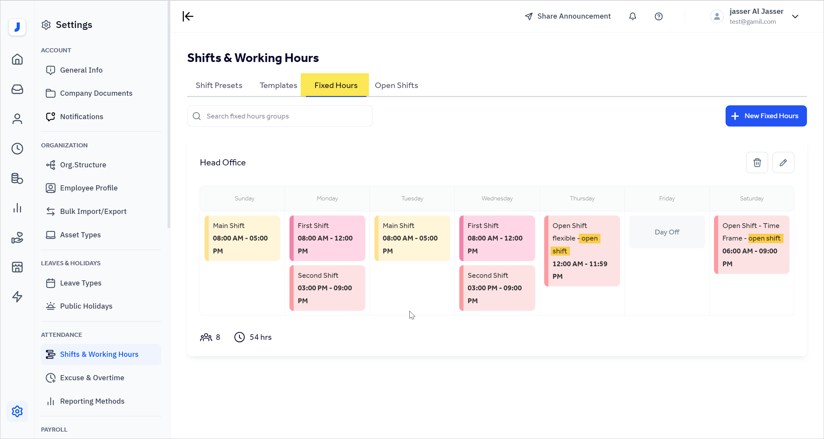
Task: Click the search fixed hours groups field
Action: [x=279, y=116]
